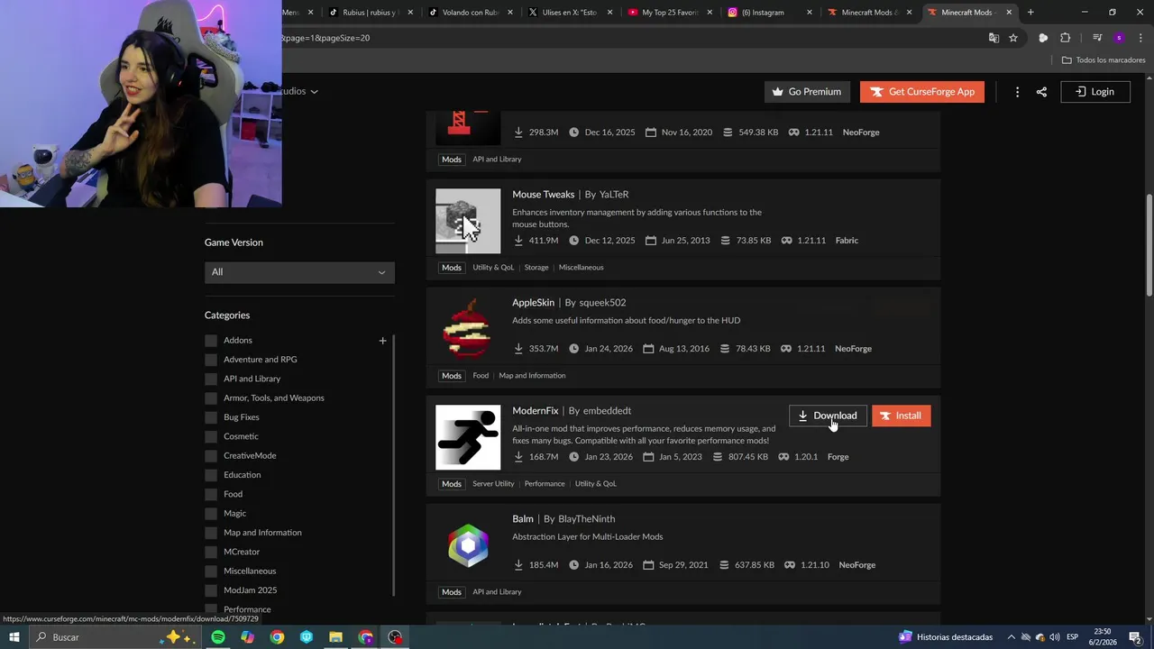The image size is (1154, 649).
Task: Check the Education checkbox
Action: (211, 475)
